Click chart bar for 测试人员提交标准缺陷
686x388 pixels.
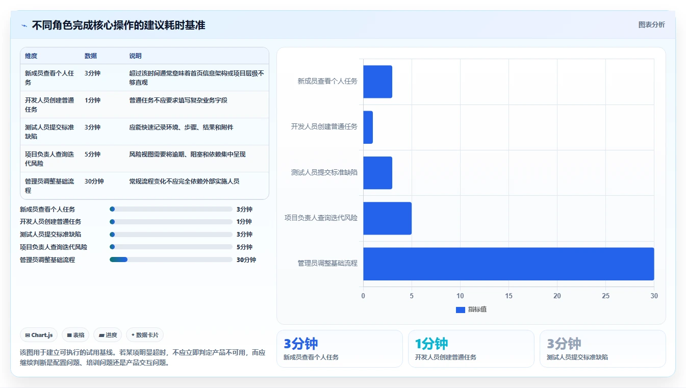(x=377, y=172)
